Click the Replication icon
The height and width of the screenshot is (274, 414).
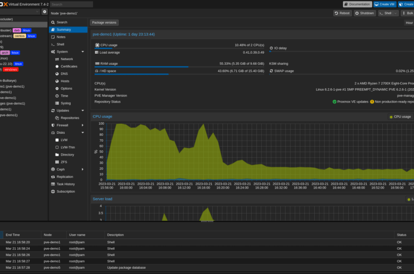pos(53,177)
